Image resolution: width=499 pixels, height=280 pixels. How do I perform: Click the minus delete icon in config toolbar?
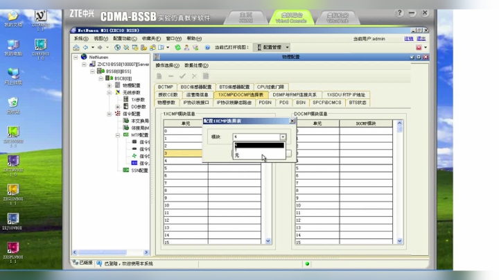click(x=171, y=76)
